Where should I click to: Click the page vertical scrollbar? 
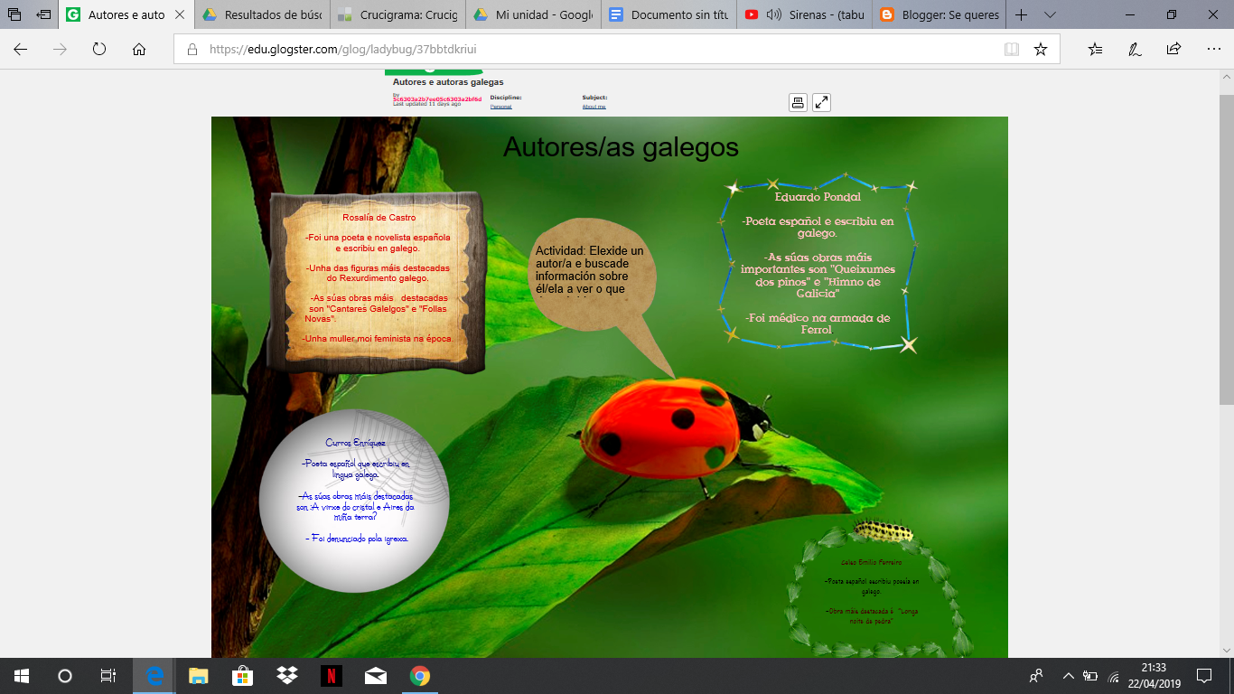1226,363
